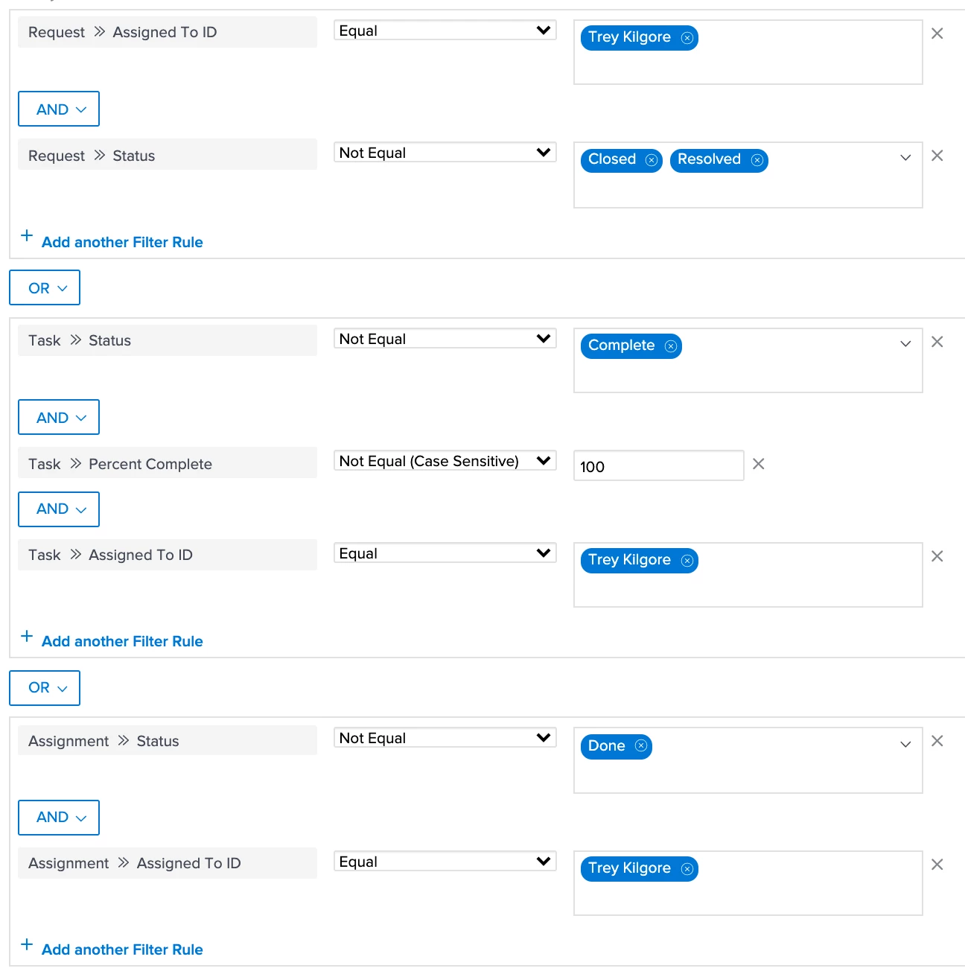Screen dimensions: 965x977
Task: Remove the Complete tag from Task Status
Action: [x=671, y=346]
